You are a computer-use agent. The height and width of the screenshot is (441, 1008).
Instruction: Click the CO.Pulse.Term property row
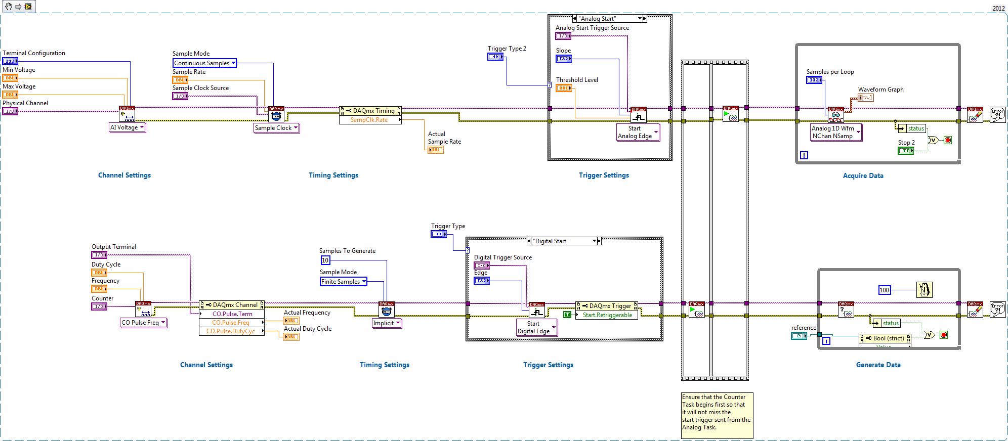(x=232, y=314)
